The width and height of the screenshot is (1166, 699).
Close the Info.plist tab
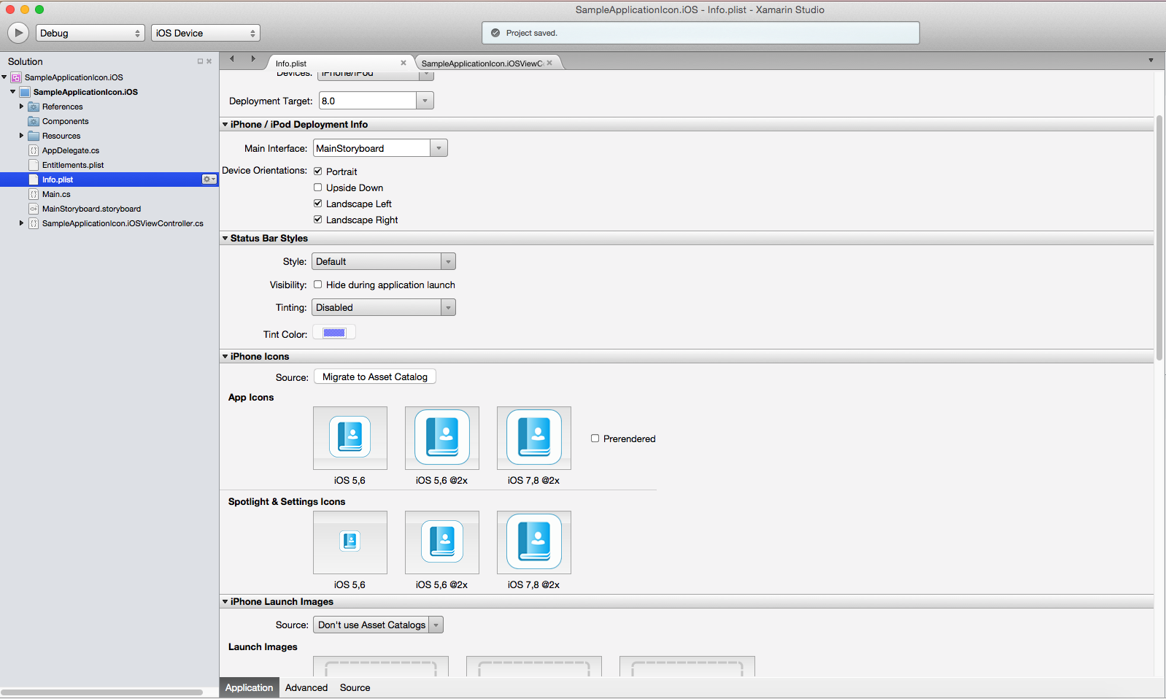click(403, 63)
